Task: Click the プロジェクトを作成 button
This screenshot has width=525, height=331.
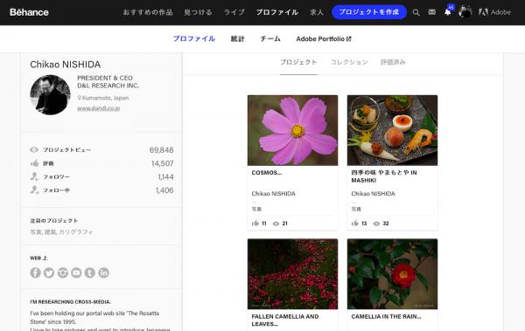Action: tap(369, 12)
